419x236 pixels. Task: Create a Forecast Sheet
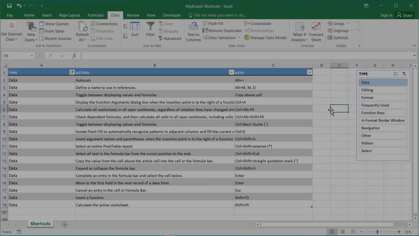[316, 32]
